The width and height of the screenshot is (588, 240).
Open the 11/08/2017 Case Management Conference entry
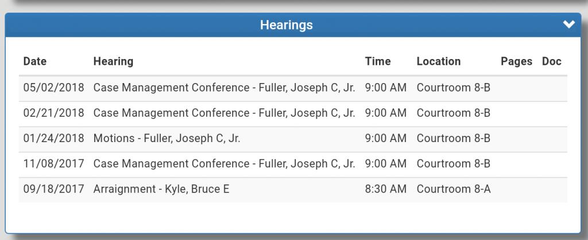(x=224, y=163)
